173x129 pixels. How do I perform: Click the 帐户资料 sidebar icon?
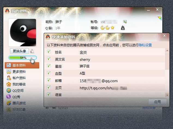[x=9, y=78]
